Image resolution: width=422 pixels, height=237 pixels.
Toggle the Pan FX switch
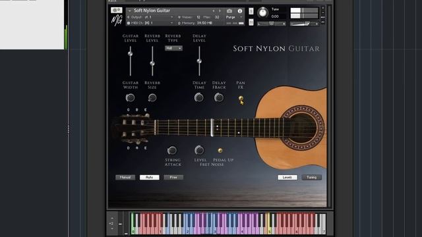coord(241,98)
